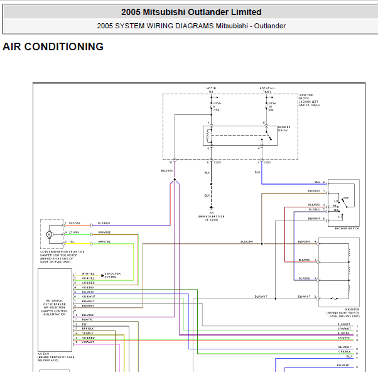Click the top resistor coil symbol in the Resistor box
378x372 pixels.
tap(349, 253)
